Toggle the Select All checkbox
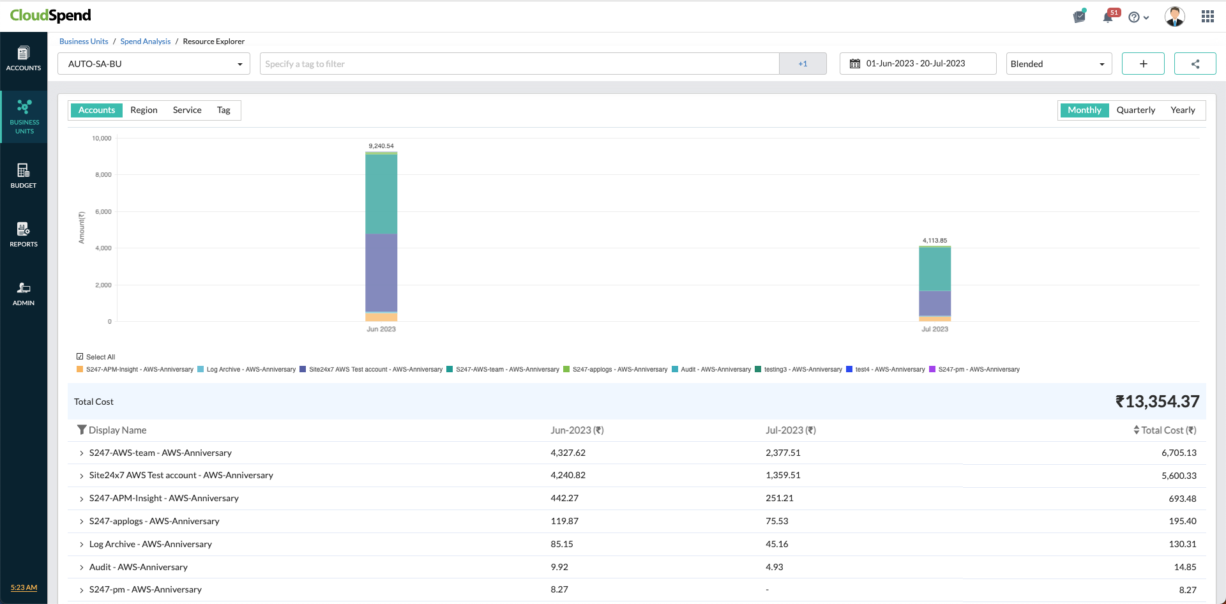The image size is (1226, 604). [x=80, y=357]
